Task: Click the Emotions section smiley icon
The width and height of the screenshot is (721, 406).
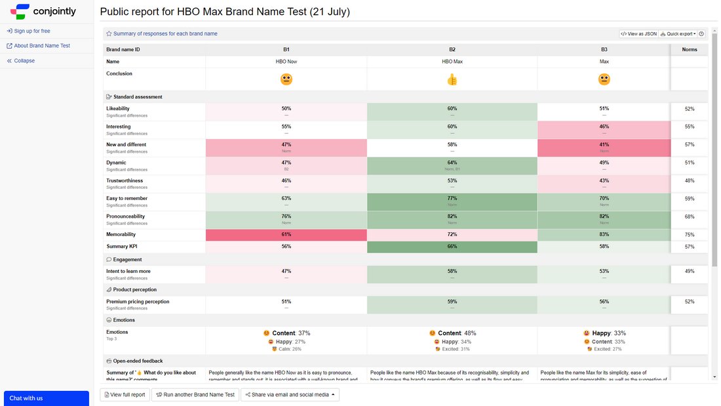Action: tap(109, 320)
